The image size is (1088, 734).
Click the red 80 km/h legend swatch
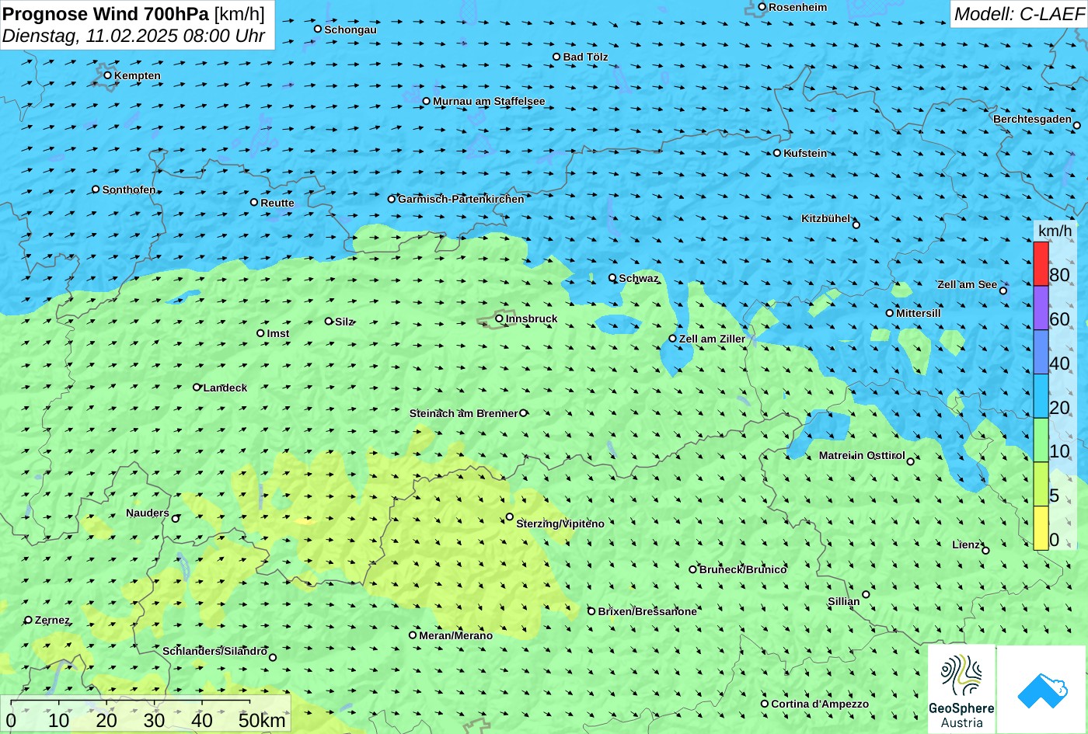coord(1041,264)
